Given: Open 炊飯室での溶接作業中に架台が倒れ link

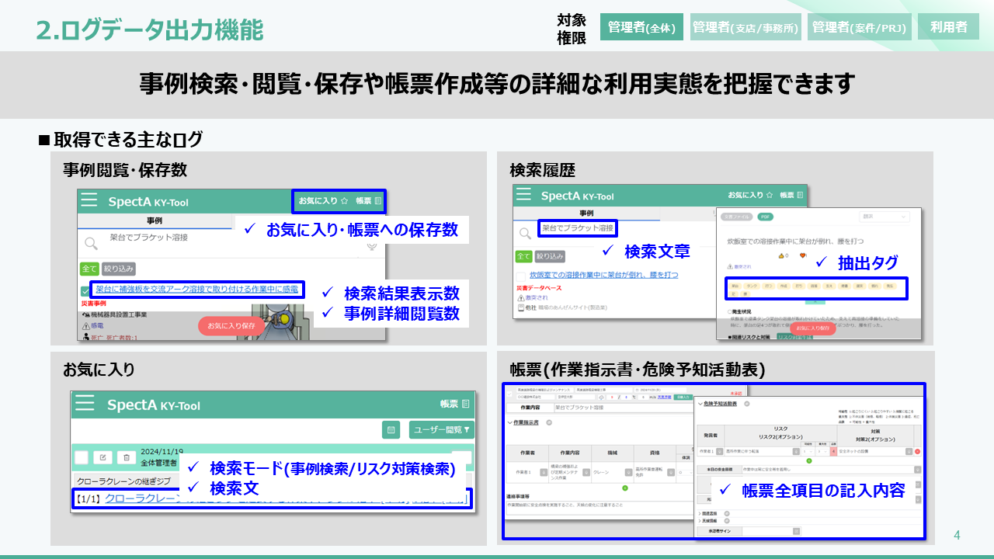Looking at the screenshot, I should (x=603, y=275).
